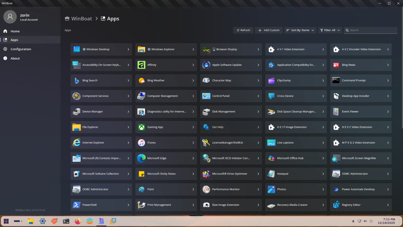This screenshot has height=227, width=403.
Task: Click the Microsoft Sticky Notes icon
Action: coord(141,174)
